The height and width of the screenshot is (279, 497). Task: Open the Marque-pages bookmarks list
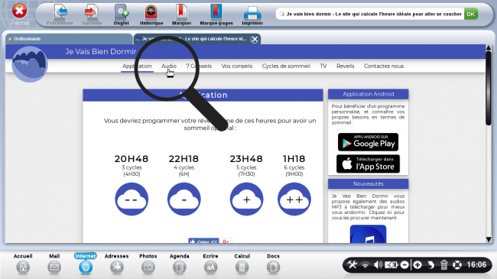pyautogui.click(x=216, y=15)
